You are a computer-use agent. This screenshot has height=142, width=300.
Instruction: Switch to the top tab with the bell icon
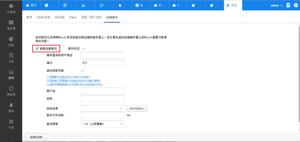tap(123, 5)
